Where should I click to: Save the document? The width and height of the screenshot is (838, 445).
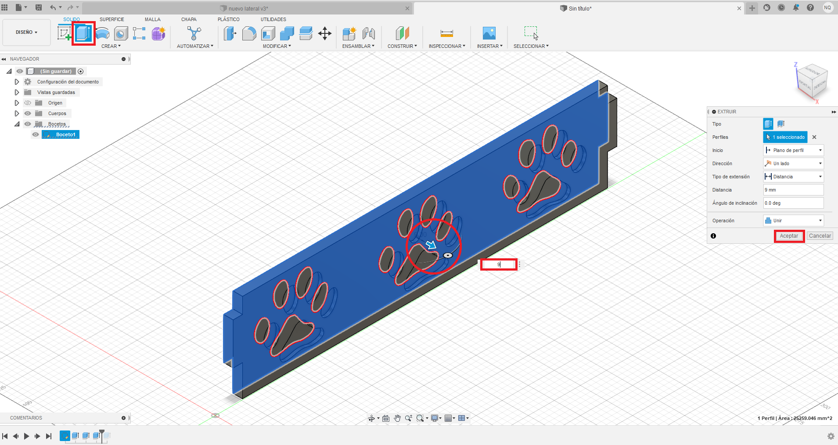pos(39,7)
